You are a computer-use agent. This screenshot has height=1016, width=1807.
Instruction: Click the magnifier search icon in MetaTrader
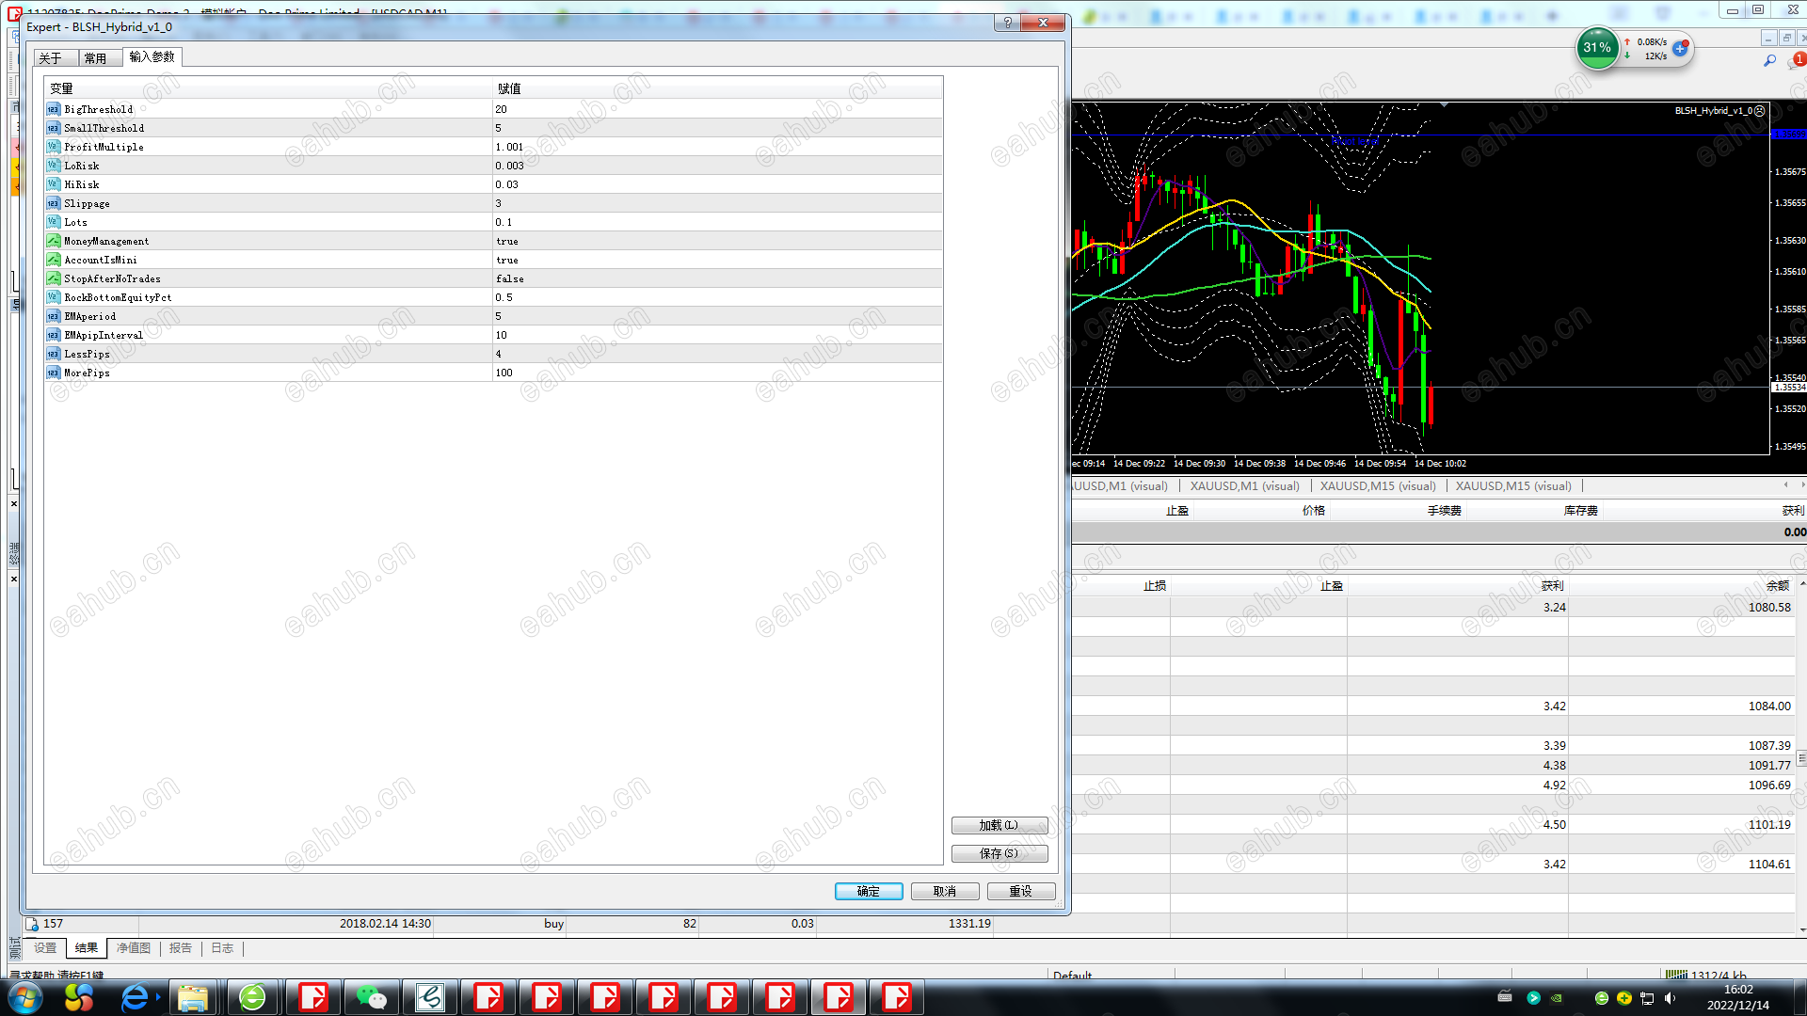click(x=1769, y=61)
